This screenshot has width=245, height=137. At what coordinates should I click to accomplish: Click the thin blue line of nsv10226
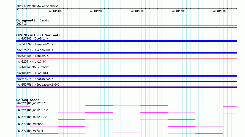[x=127, y=70]
